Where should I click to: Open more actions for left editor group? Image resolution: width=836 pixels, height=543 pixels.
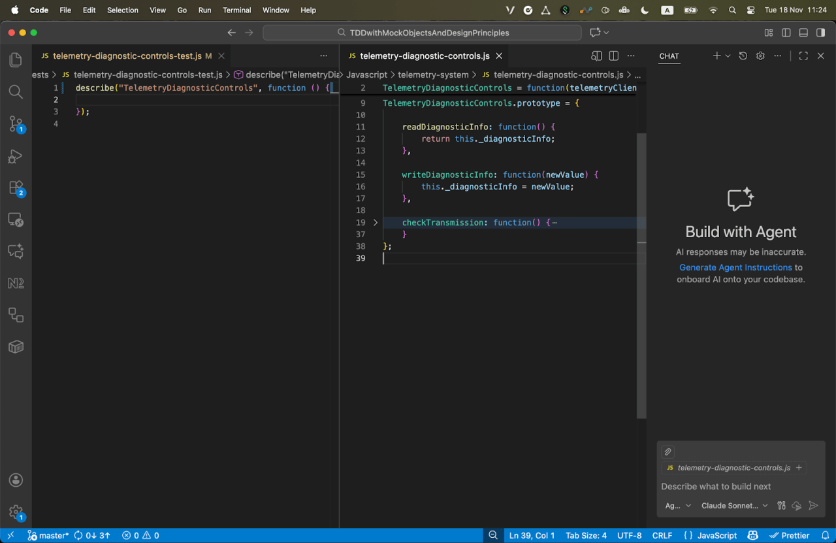323,56
